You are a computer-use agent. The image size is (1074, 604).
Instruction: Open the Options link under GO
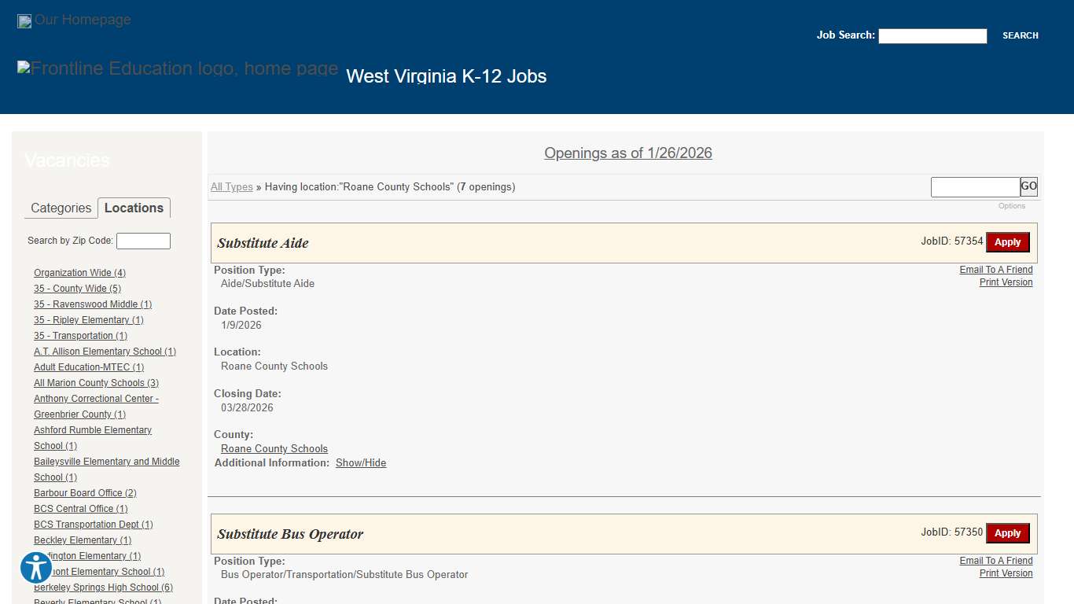(1011, 206)
